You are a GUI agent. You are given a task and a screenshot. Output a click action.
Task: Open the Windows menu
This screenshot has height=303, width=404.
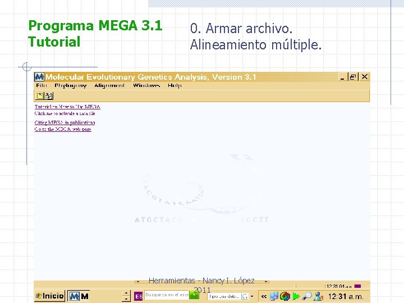[146, 85]
